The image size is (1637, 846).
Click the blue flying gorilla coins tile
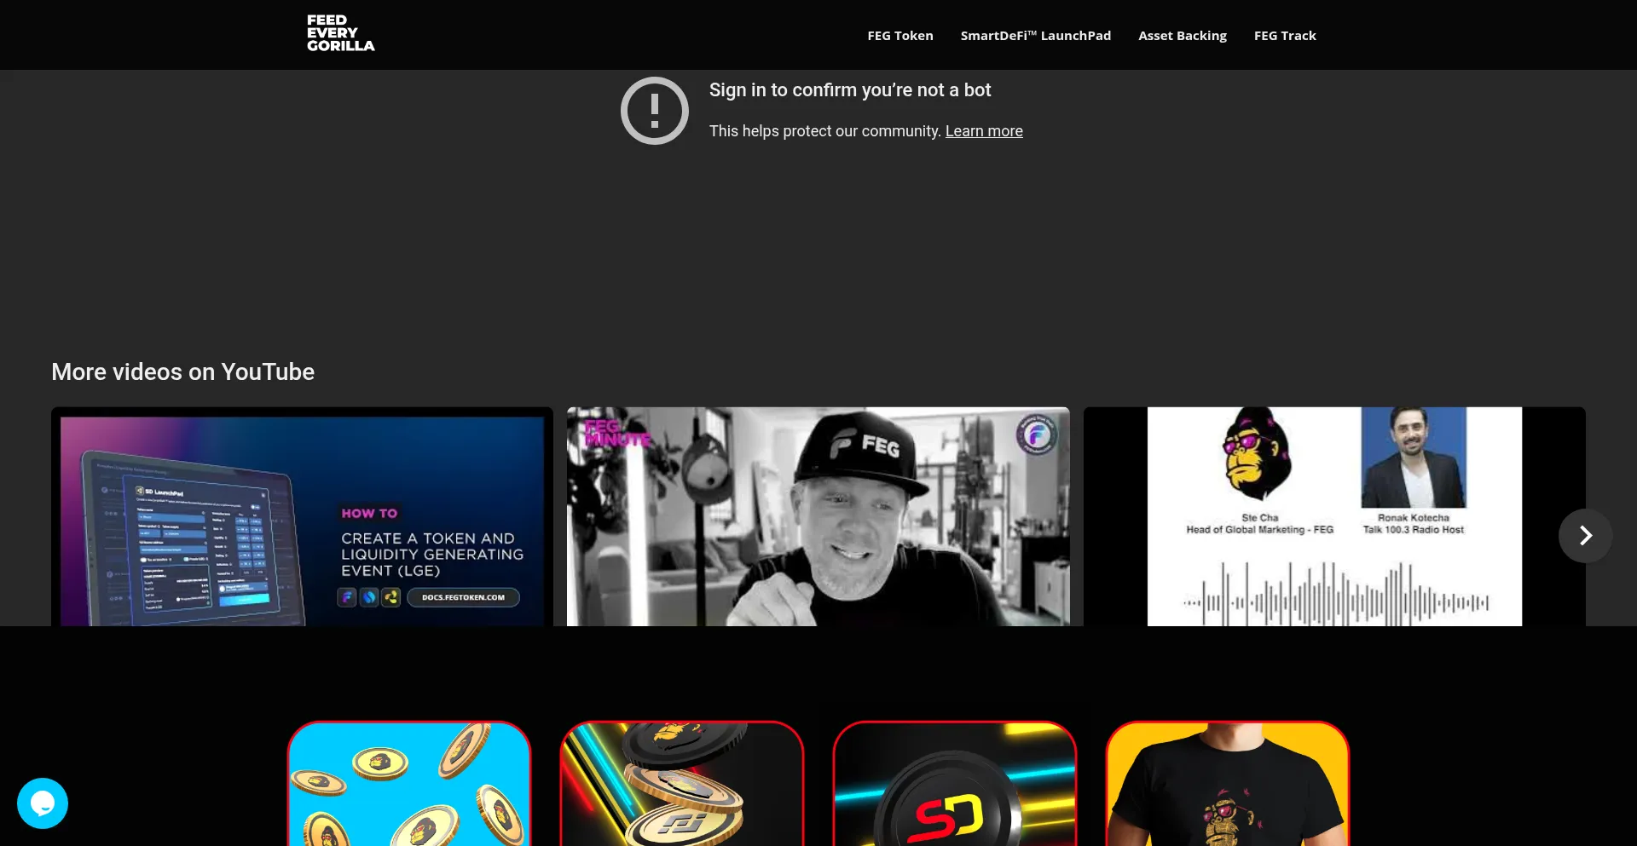click(x=409, y=784)
